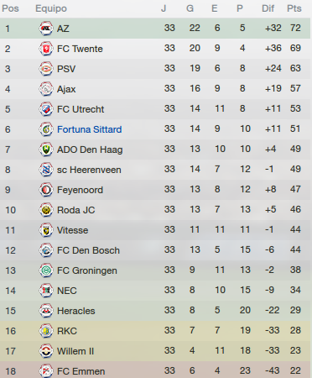Open the FC Utrecht team name

(81, 109)
